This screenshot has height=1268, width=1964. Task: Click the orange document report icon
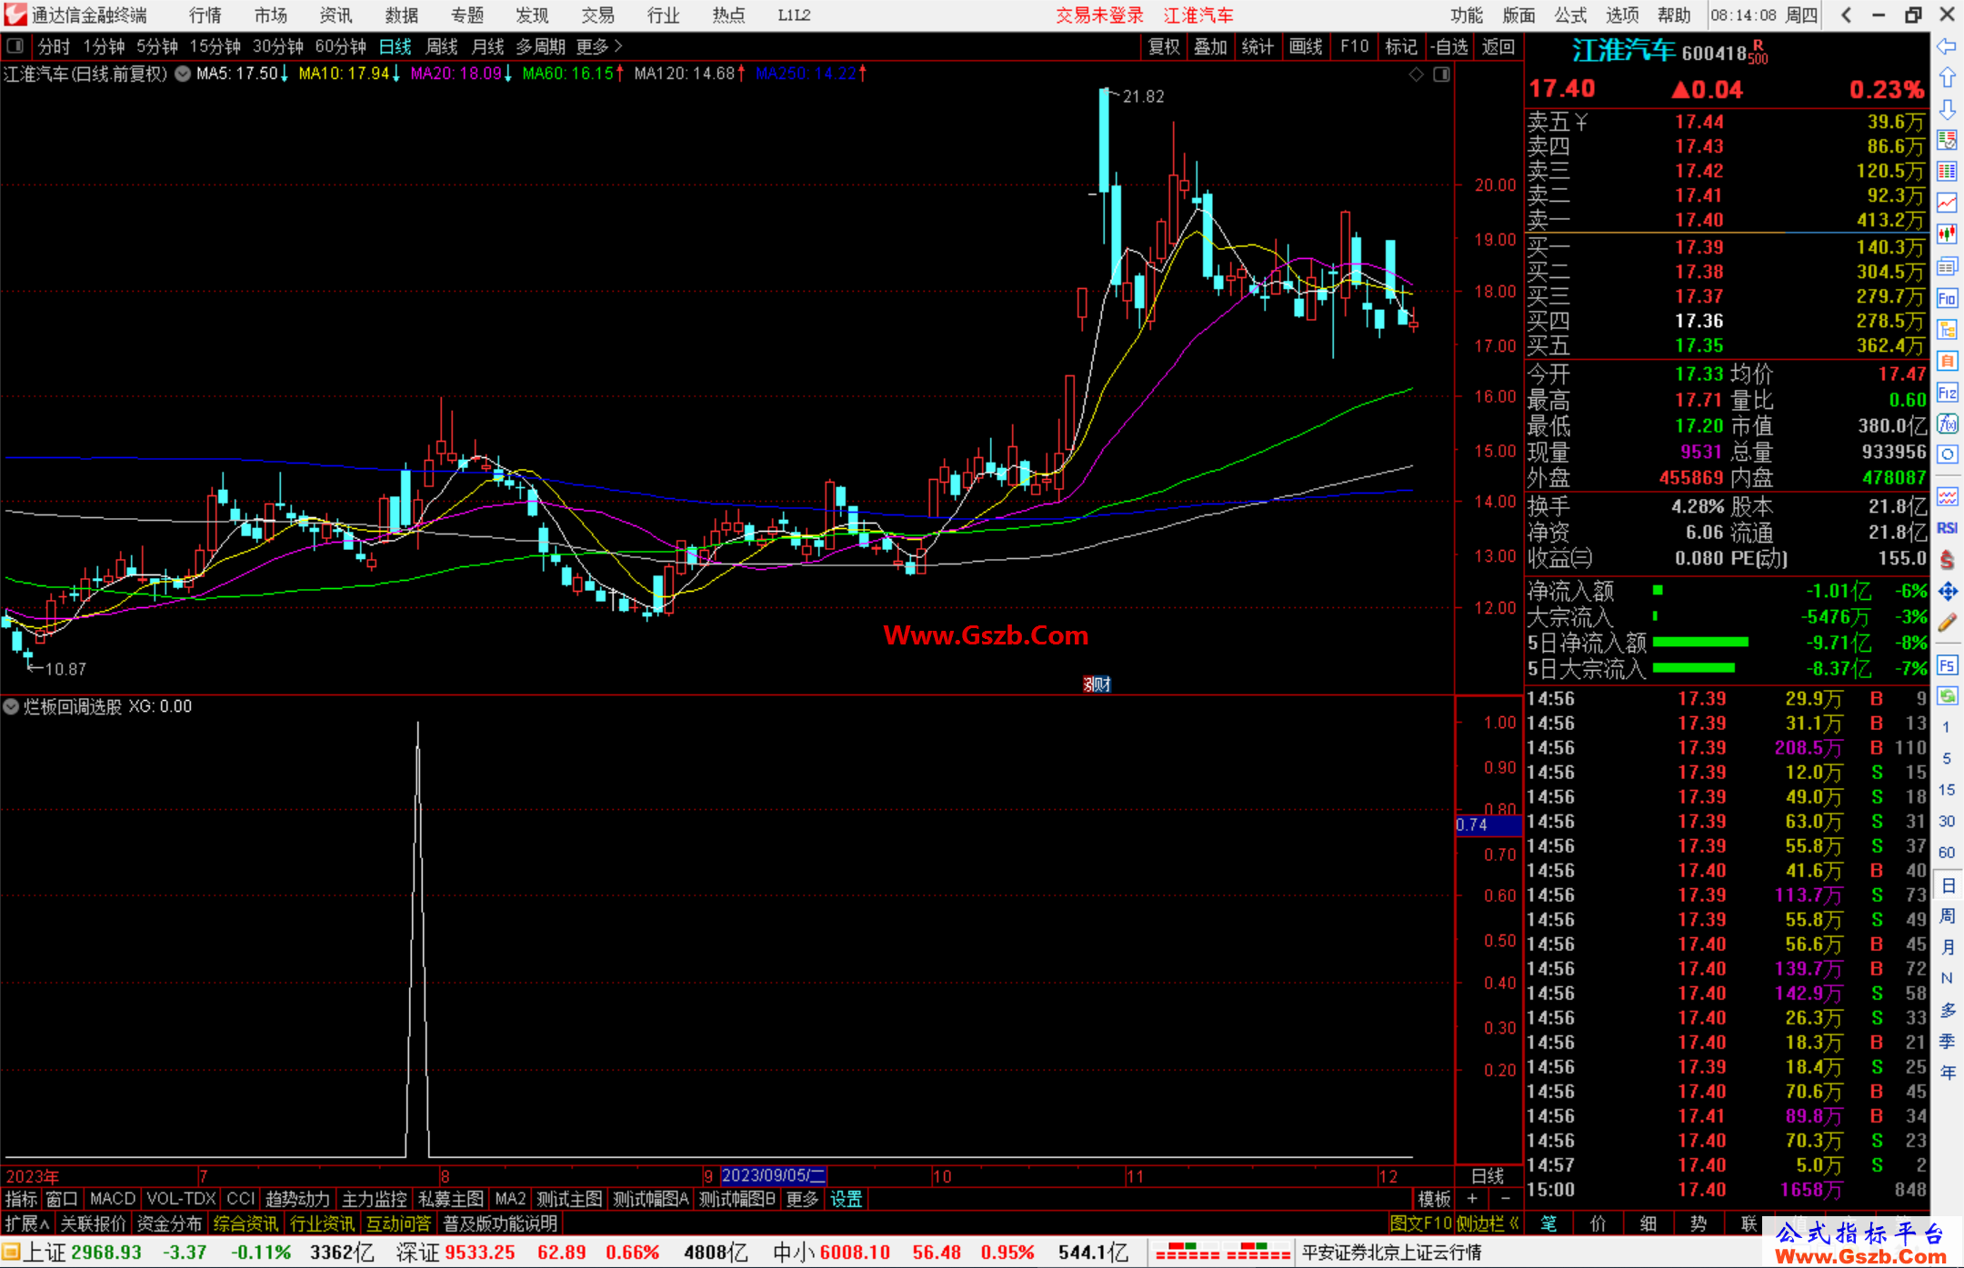pos(1947,361)
